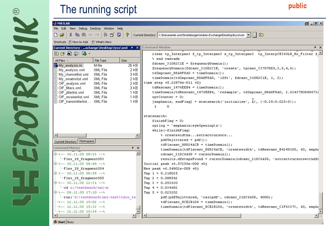This screenshot has width=326, height=226.
Task: Close the Current Directory panel
Action: (137, 48)
